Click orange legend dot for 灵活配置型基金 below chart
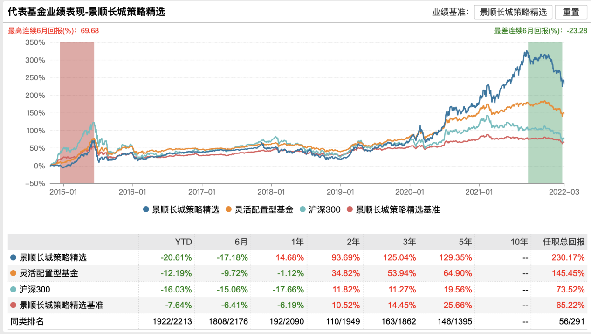 pyautogui.click(x=228, y=210)
